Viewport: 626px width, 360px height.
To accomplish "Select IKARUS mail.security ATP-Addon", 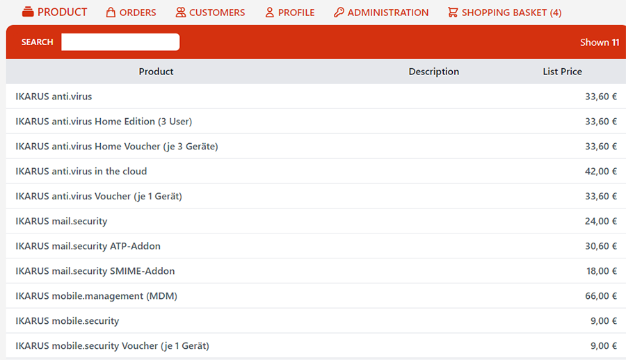I will (316, 246).
